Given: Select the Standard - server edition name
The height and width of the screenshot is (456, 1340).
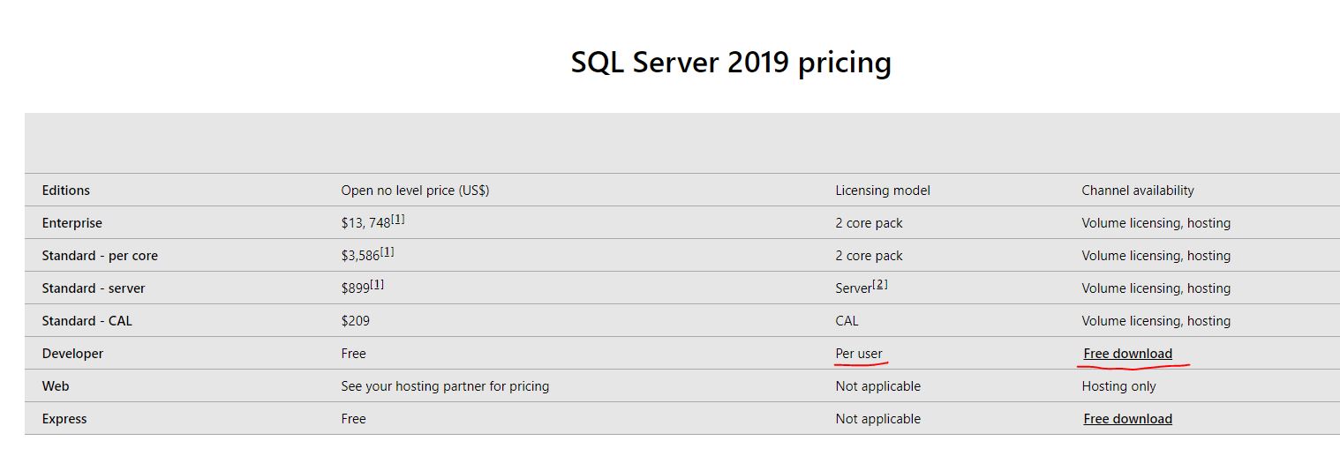Looking at the screenshot, I should [94, 288].
